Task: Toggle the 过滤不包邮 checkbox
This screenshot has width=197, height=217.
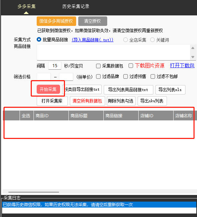Action: coord(153,76)
